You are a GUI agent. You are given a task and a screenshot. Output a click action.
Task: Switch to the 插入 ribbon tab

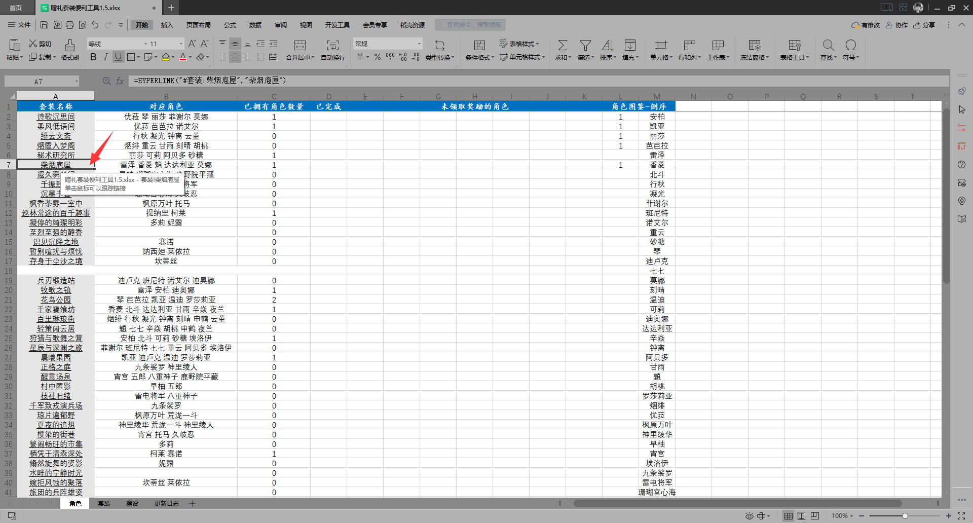167,25
